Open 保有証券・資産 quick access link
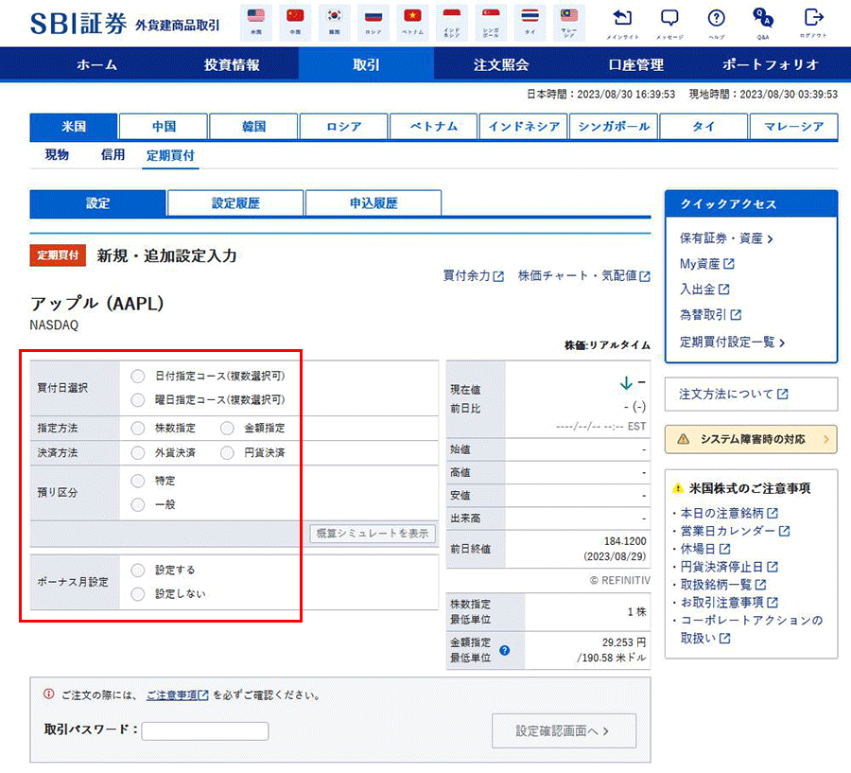 (726, 237)
